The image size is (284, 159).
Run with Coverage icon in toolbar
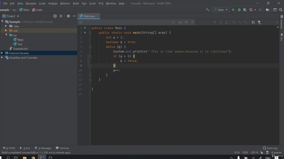[x=245, y=10]
